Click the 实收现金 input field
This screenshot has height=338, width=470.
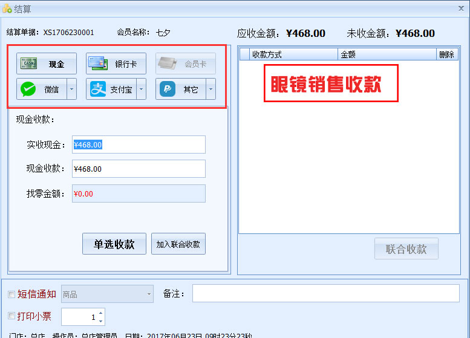point(139,145)
